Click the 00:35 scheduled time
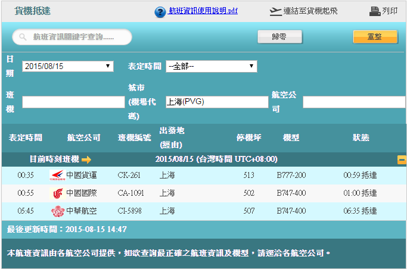 coord(26,176)
